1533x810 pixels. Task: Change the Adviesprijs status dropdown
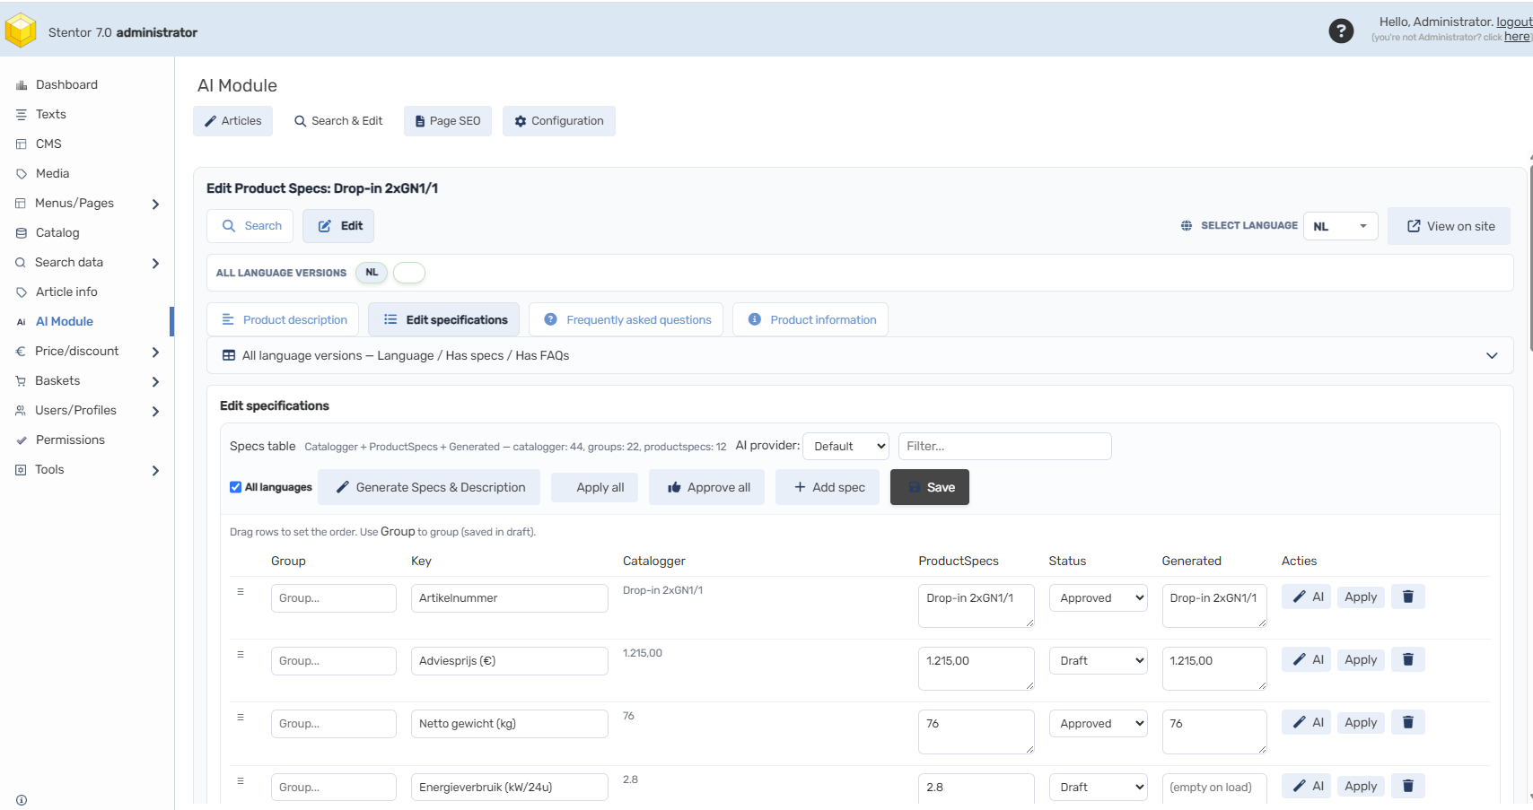pyautogui.click(x=1099, y=661)
